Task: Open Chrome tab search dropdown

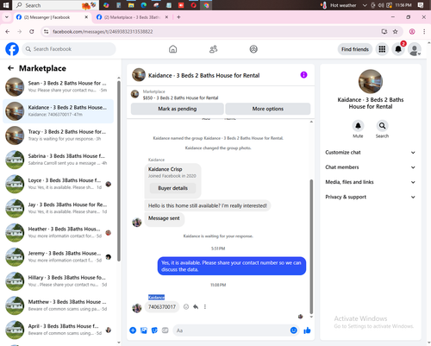Action: point(7,17)
